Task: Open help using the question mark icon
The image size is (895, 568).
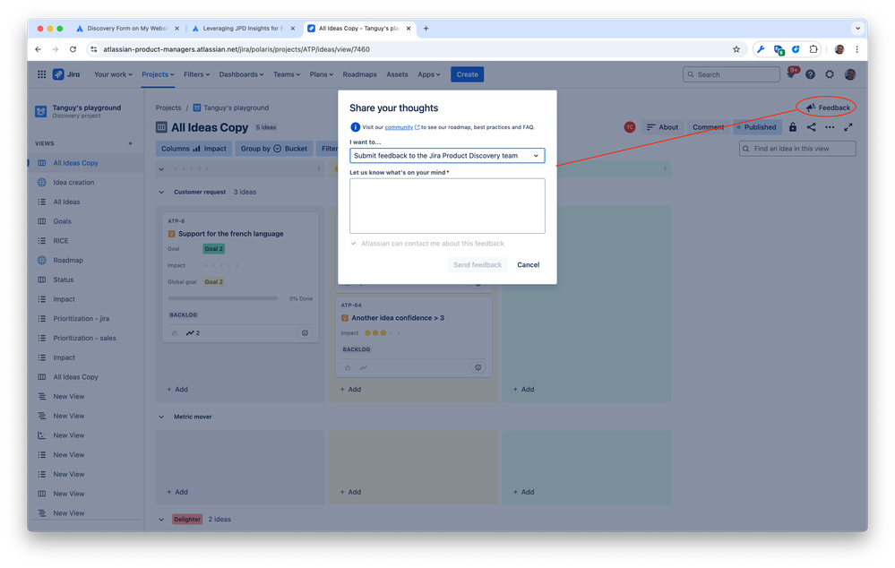Action: (810, 74)
